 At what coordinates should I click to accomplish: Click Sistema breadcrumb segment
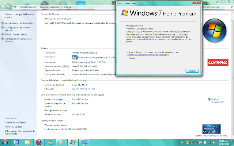[x=67, y=7]
